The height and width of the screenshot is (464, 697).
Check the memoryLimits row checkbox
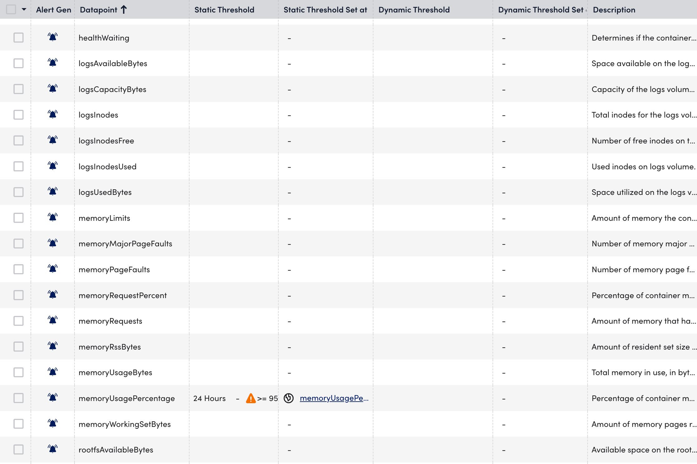pos(18,218)
